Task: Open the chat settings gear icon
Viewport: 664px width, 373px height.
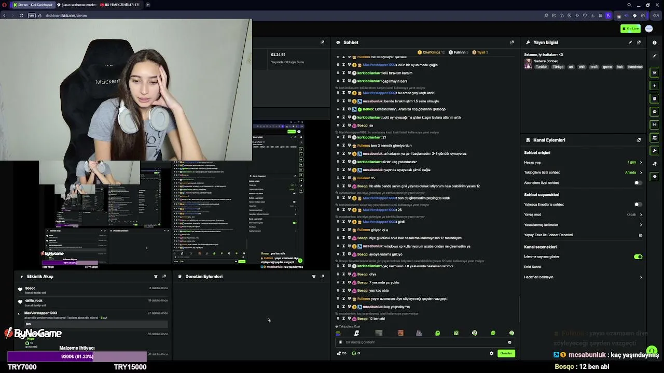Action: coord(492,353)
